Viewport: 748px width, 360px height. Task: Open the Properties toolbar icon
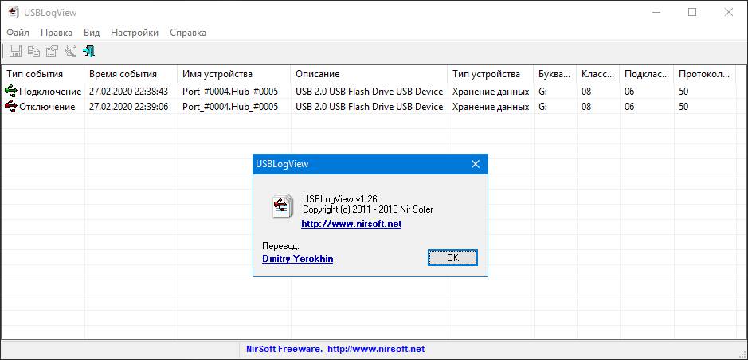click(52, 51)
